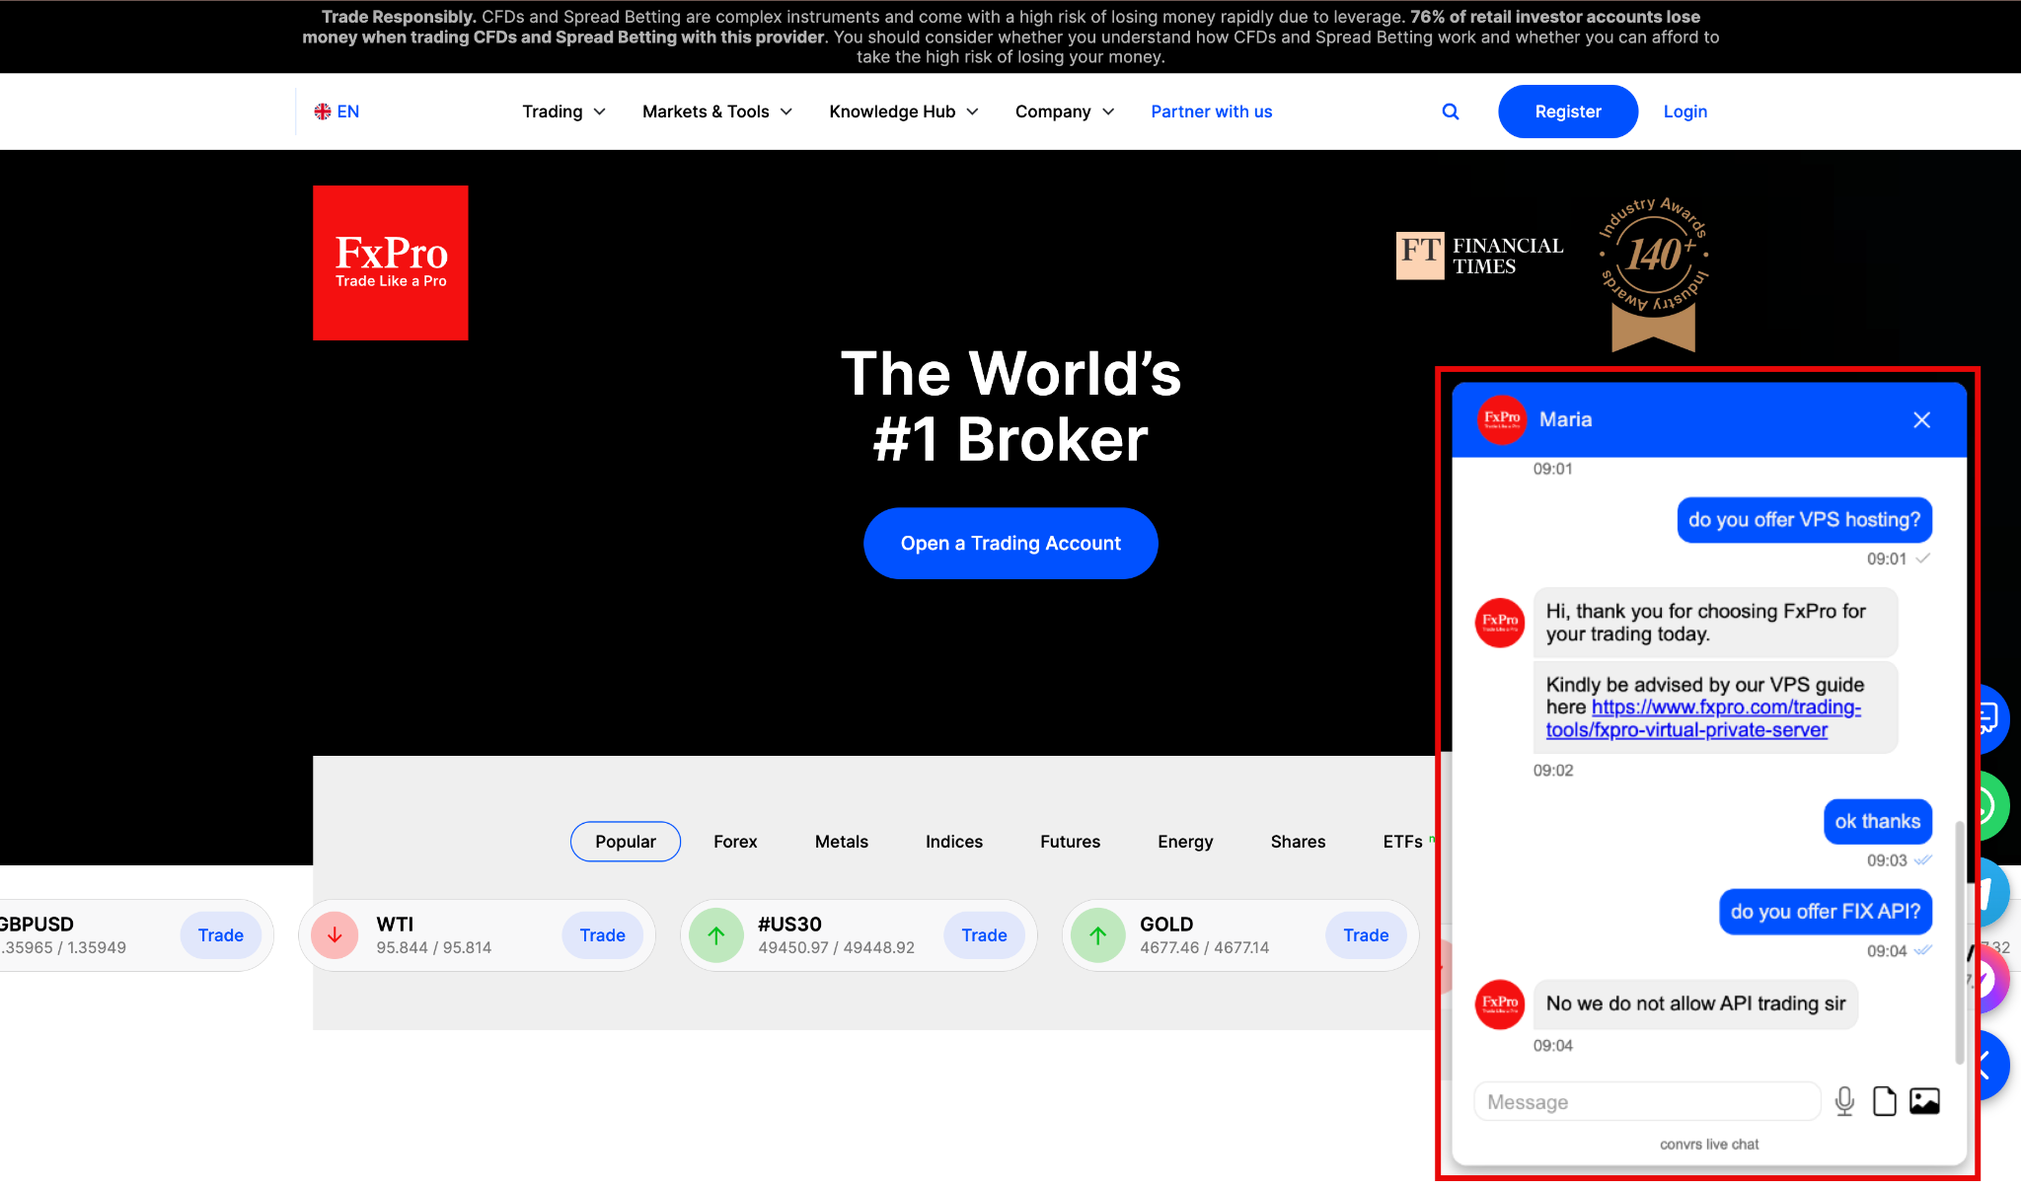Click the agent avatar beside the greeting message

click(x=1500, y=623)
